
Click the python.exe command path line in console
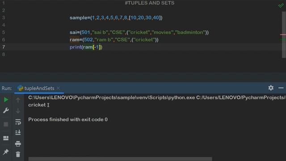tap(157, 97)
